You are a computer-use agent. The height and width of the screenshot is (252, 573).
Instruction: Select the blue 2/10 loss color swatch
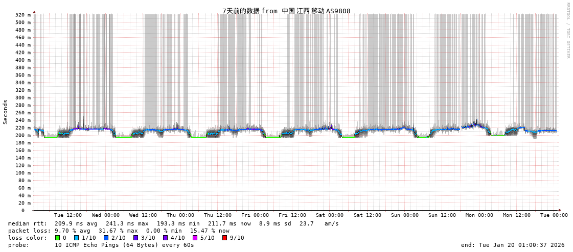tap(106, 238)
